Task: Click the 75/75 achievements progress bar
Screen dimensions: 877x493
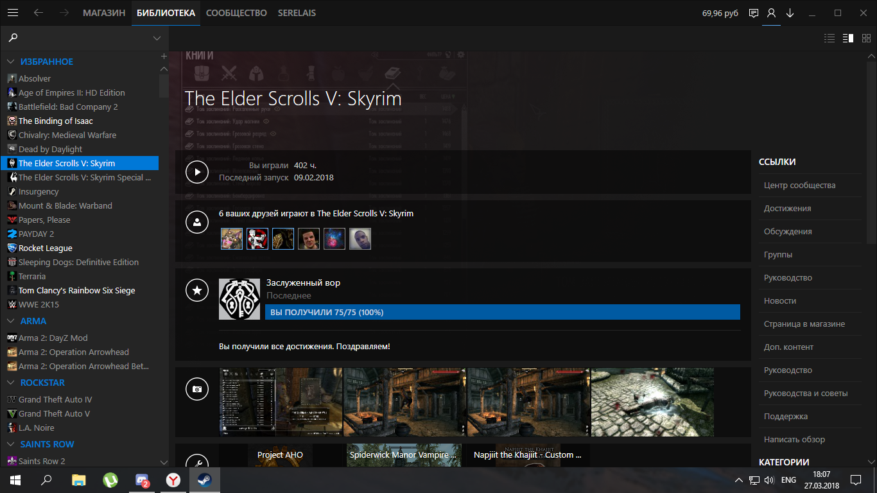Action: click(x=503, y=312)
